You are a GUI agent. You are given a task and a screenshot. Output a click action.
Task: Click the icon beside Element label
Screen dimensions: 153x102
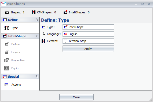43,41
